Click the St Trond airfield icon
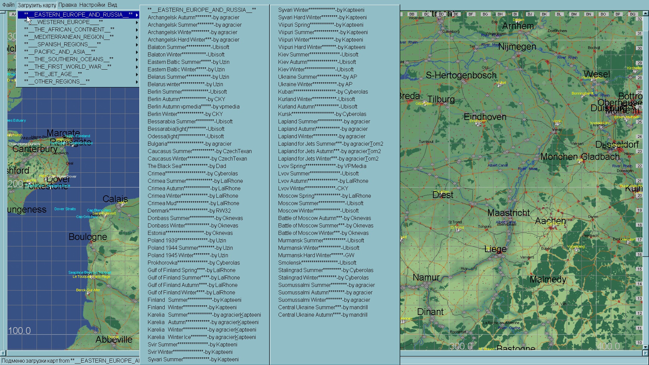Viewport: 649px width, 365px height. (x=457, y=231)
